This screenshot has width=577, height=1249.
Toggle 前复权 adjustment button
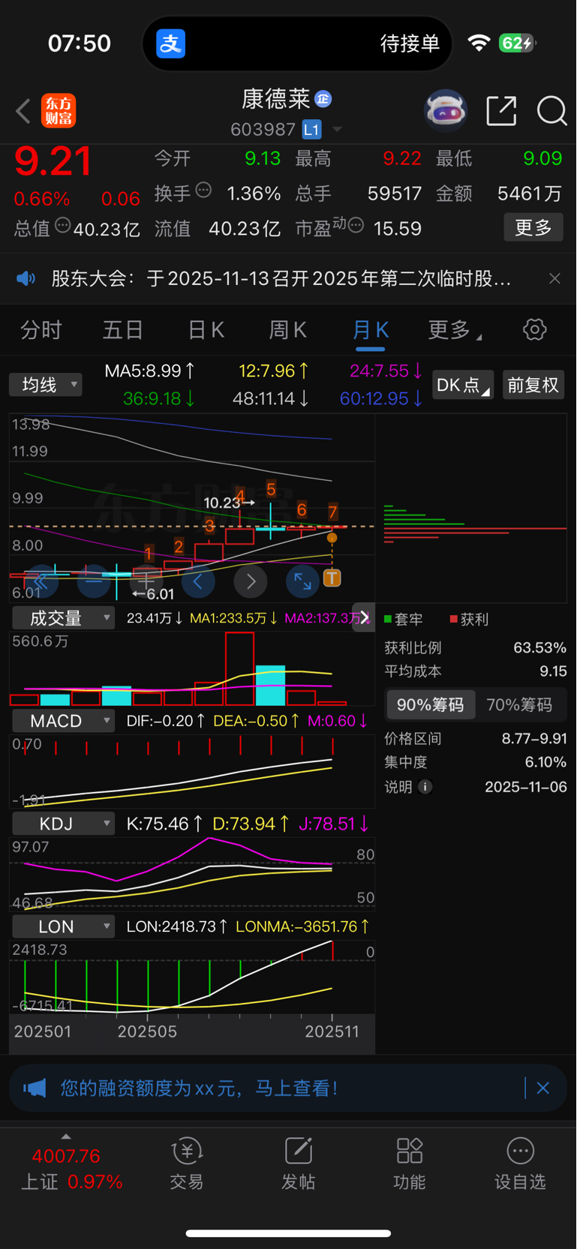pos(533,385)
